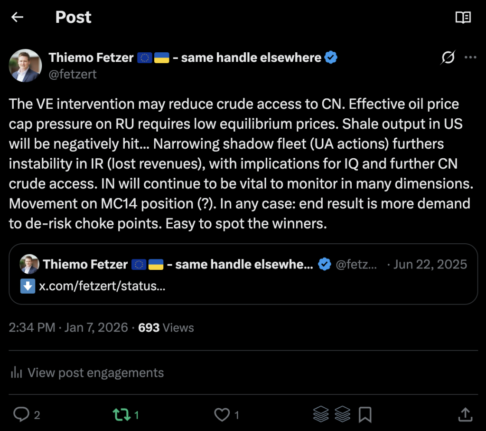Click Thiemo Fetzer's profile avatar
The width and height of the screenshot is (486, 431).
click(26, 65)
